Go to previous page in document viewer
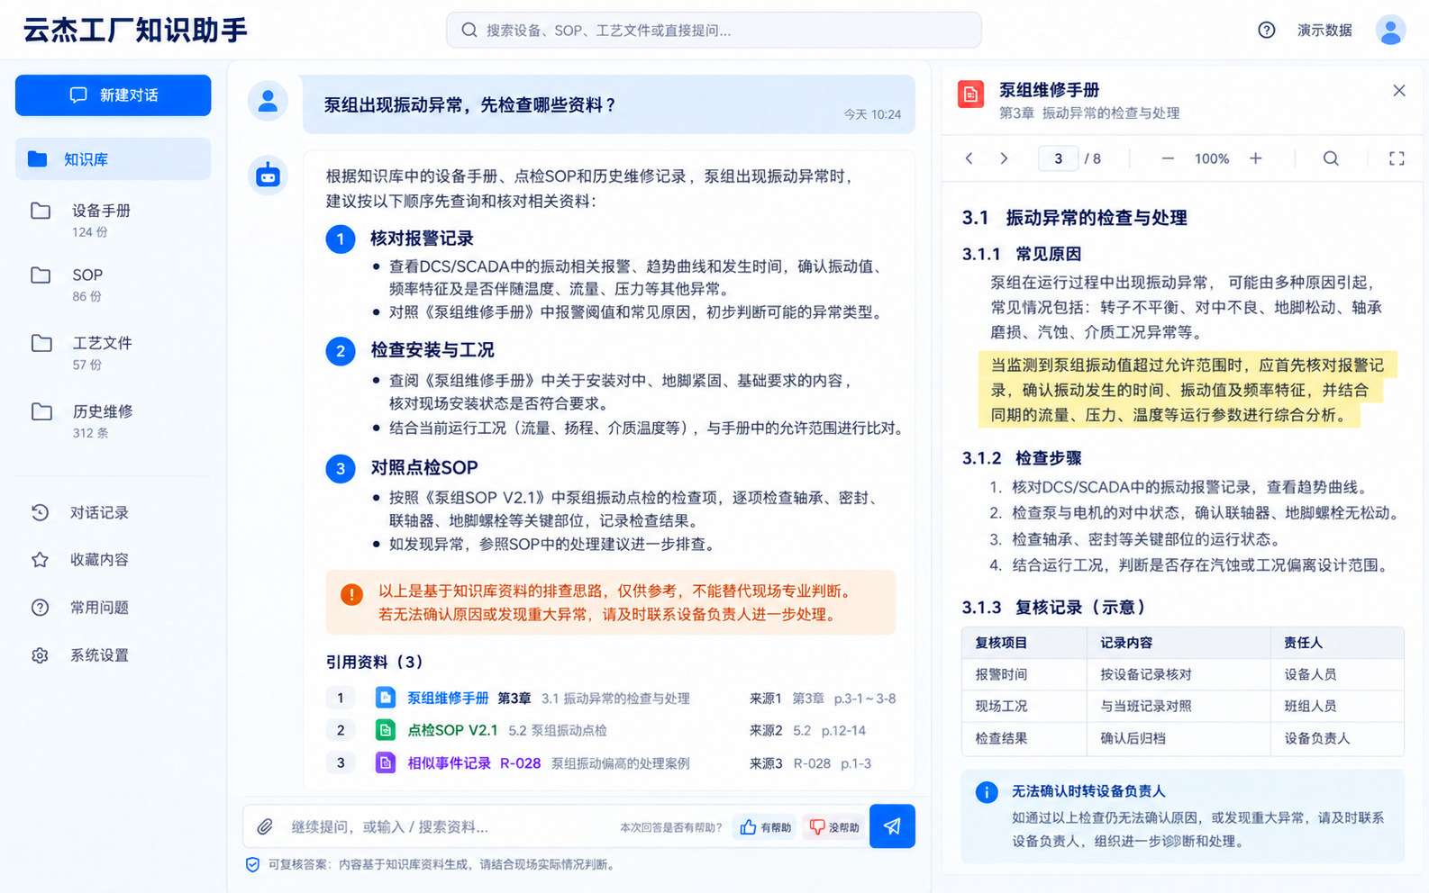 969,158
